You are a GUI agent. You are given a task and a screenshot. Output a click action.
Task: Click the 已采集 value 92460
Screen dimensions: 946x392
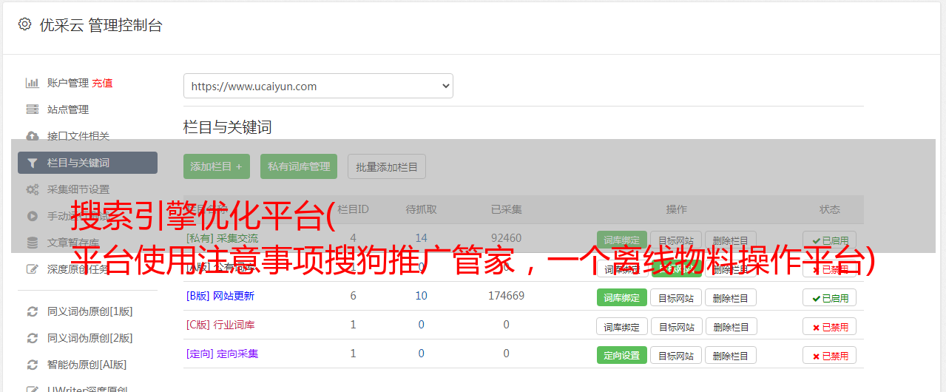tap(506, 238)
